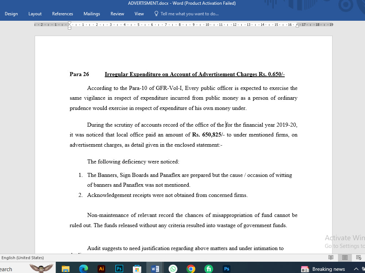
Task: Select the First Line Indent marker on ruler
Action: pyautogui.click(x=69, y=23)
